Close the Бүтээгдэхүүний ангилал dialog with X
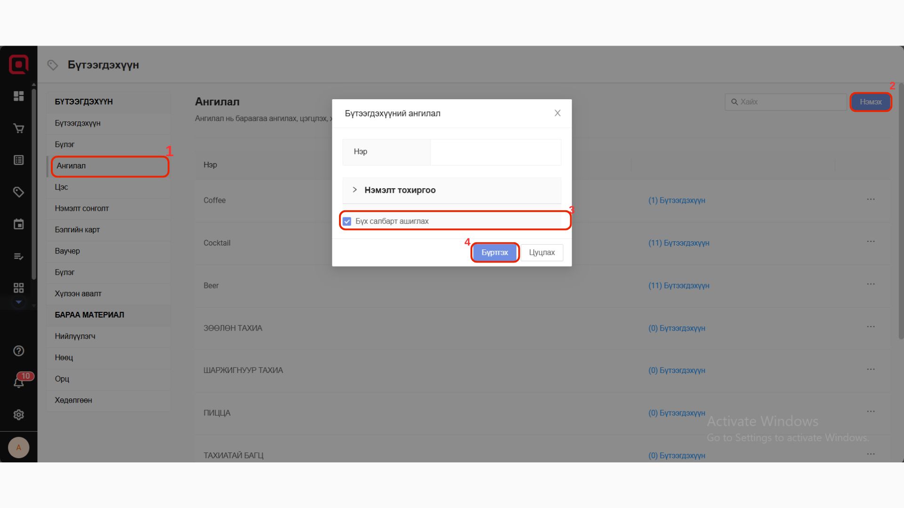The width and height of the screenshot is (904, 508). point(557,113)
